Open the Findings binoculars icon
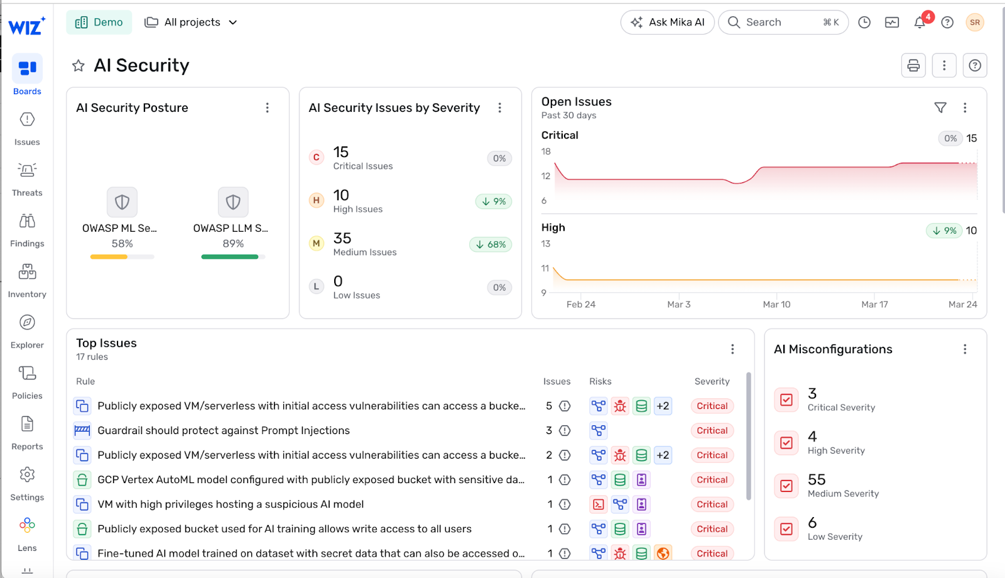Screen dimensions: 1005x578 point(27,221)
